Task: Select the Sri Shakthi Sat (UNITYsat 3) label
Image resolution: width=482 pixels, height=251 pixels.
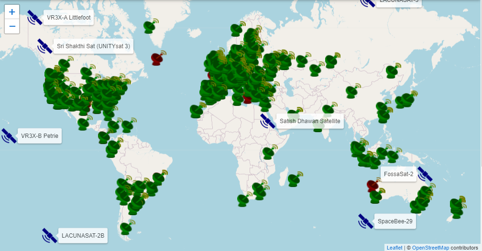Action: click(93, 46)
